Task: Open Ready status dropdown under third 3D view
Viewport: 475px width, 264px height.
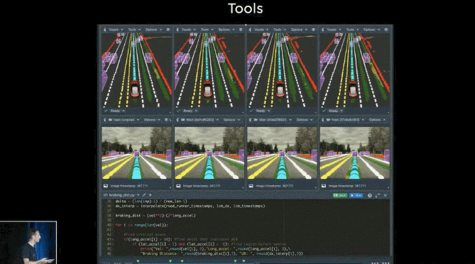Action: 263,111
